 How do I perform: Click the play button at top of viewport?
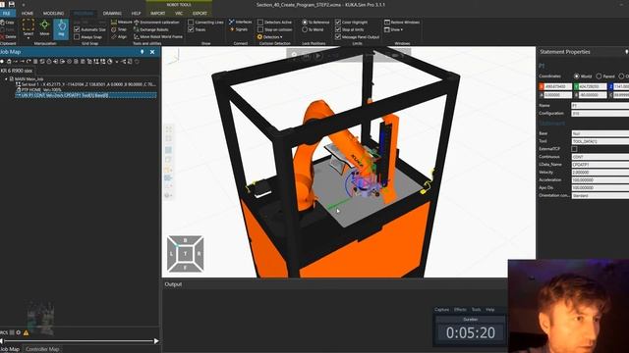click(x=318, y=56)
